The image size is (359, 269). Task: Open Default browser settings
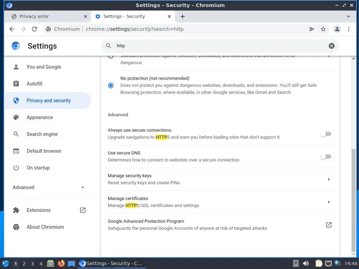(x=48, y=151)
